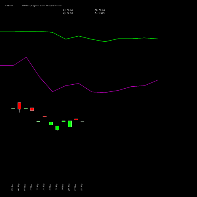
Task: Click the flat green candle above 28 Apr
Action: [x=13, y=108]
